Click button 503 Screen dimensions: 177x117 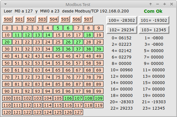(x=42, y=19)
